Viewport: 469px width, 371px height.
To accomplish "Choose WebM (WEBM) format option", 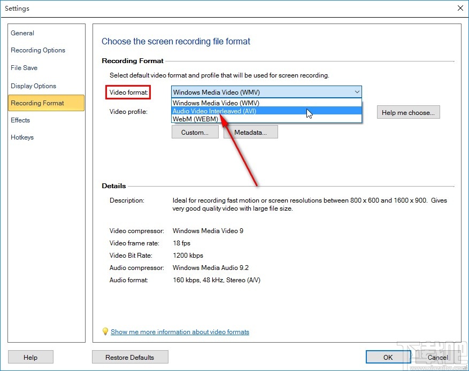I will tap(266, 119).
